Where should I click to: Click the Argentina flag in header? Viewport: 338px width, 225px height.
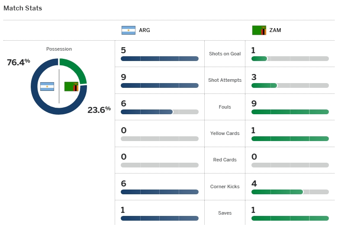click(x=128, y=30)
